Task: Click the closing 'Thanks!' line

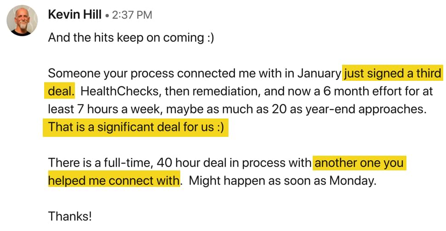Action: pyautogui.click(x=70, y=216)
